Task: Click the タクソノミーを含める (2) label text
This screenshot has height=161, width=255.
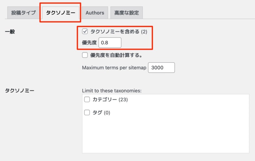Action: click(x=119, y=32)
